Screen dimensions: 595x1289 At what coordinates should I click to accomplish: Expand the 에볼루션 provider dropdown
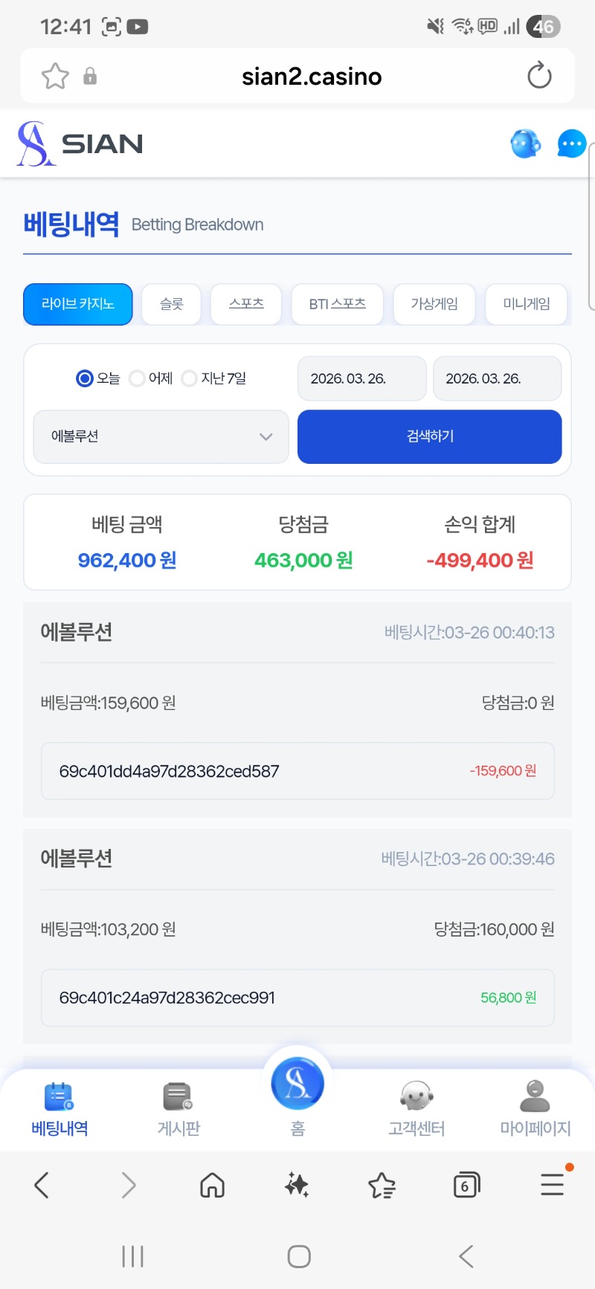point(161,436)
